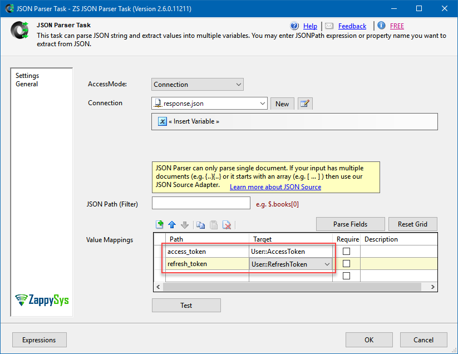Viewport: 458px width, 354px height.
Task: Select the access_token path cell
Action: point(207,252)
